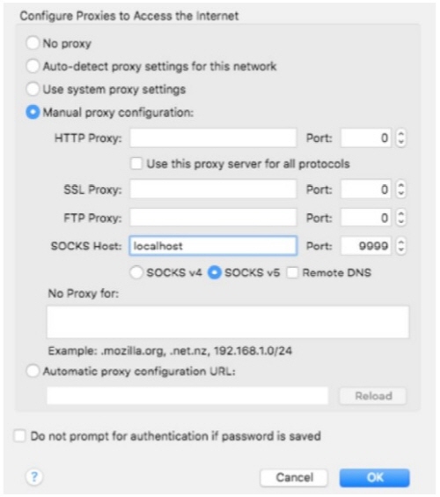Click the HTTP Proxy port stepper arrows
440x497 pixels.
click(401, 137)
